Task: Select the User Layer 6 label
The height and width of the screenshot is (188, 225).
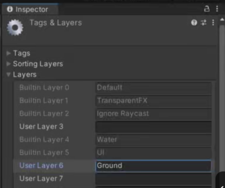Action: 42,166
